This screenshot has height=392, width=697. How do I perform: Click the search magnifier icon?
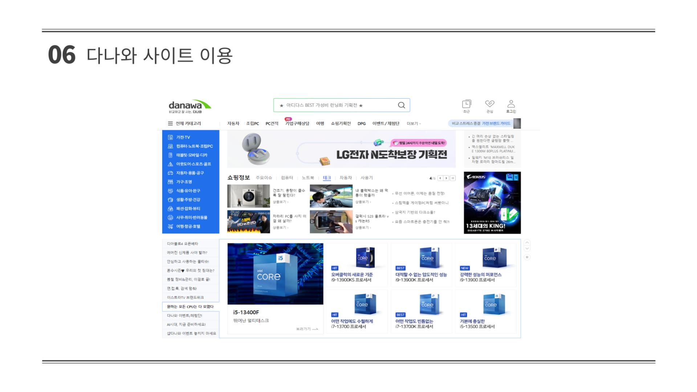coord(401,105)
